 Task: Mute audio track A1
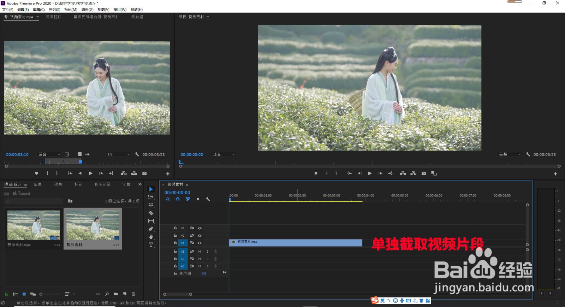coord(200,252)
